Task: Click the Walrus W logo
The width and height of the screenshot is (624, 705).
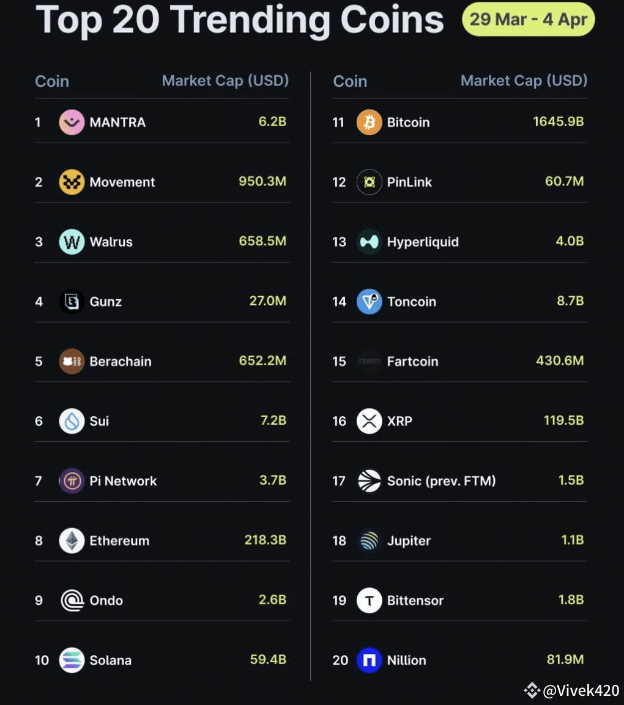Action: click(x=72, y=242)
